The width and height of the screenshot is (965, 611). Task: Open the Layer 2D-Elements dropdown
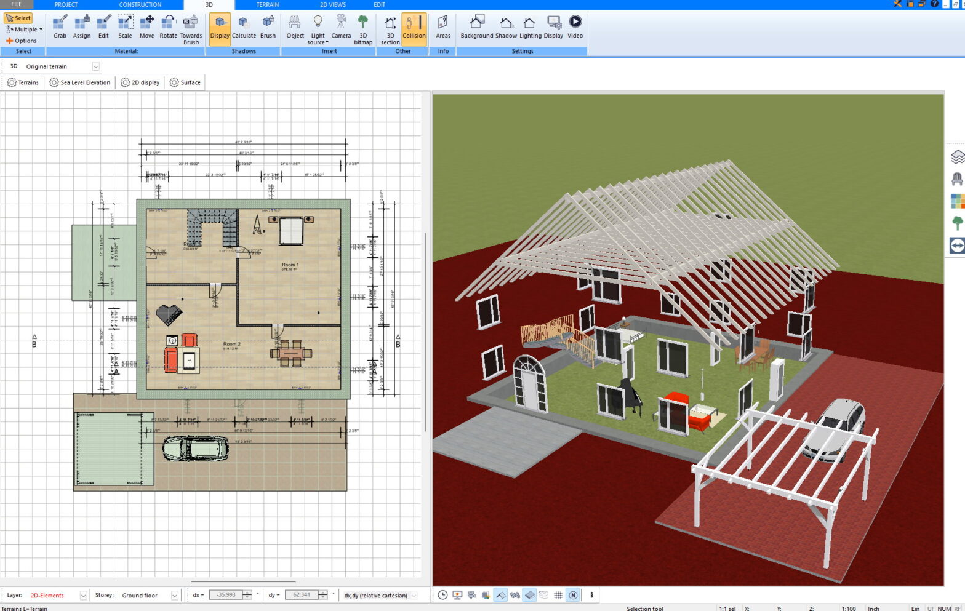[83, 596]
